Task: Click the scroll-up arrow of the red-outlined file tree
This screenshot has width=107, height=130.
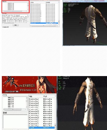Action: tap(28, 3)
